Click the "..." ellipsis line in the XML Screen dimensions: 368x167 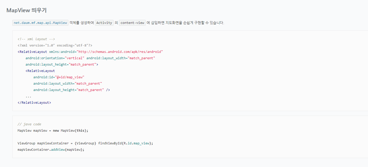[28, 96]
